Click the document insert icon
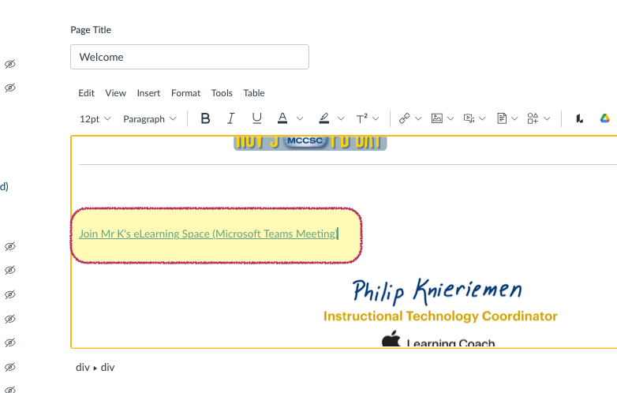617x393 pixels. (501, 118)
